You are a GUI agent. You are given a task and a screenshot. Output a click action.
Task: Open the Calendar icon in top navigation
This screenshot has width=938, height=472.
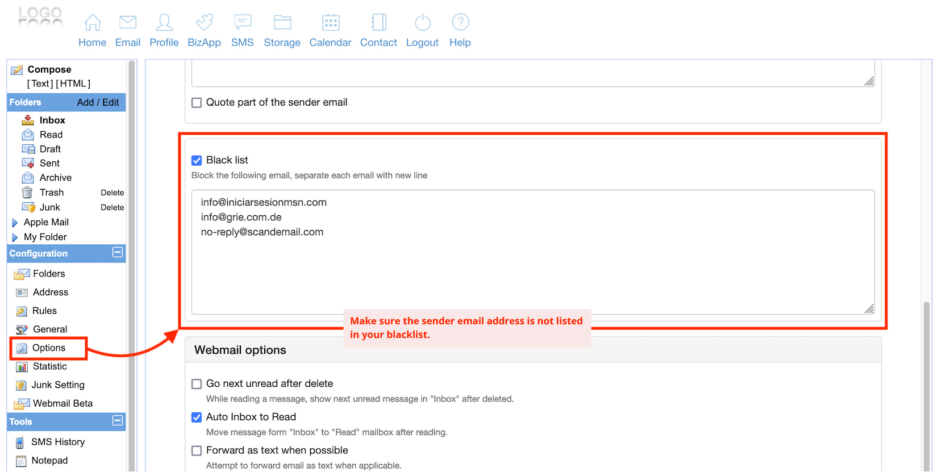pos(330,23)
